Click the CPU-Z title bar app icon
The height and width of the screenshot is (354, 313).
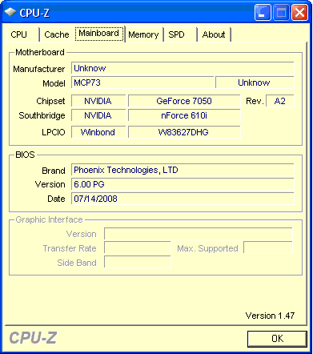click(10, 12)
